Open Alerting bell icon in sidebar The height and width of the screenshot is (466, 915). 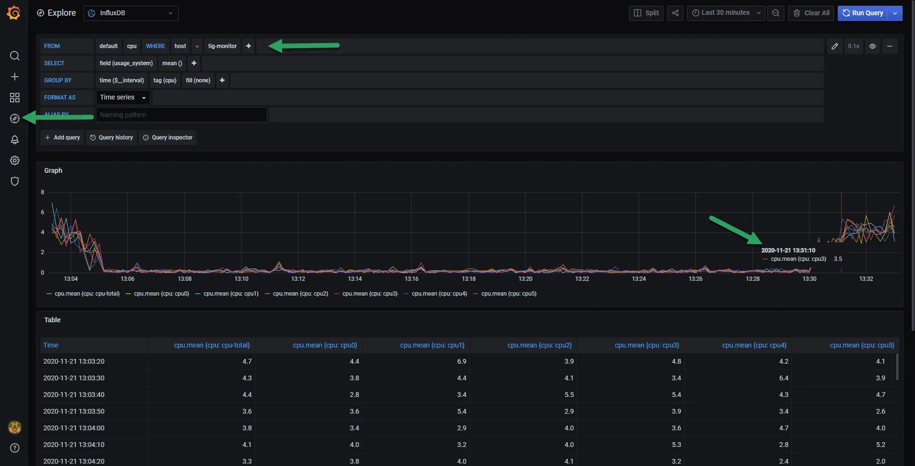click(15, 139)
